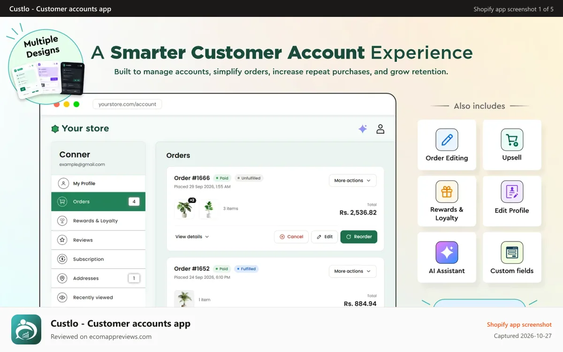563x352 pixels.
Task: Click the ecomappreviews.com review text
Action: coord(101,337)
